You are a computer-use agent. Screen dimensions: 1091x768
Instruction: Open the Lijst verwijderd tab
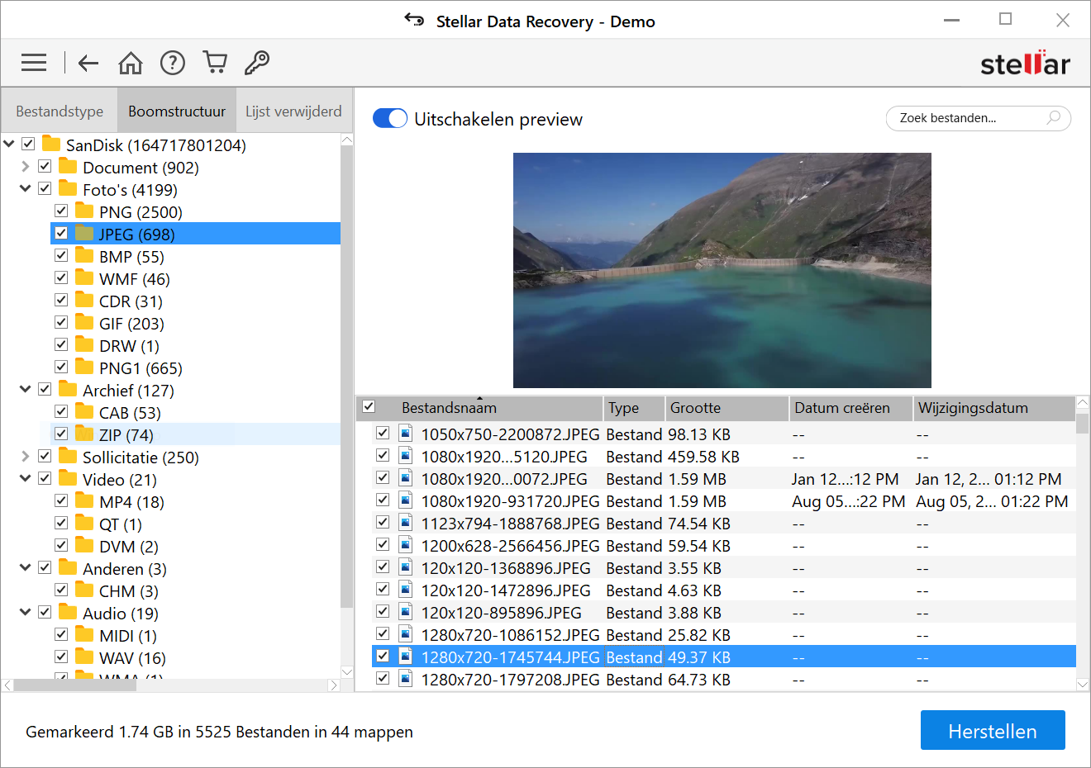pos(293,111)
